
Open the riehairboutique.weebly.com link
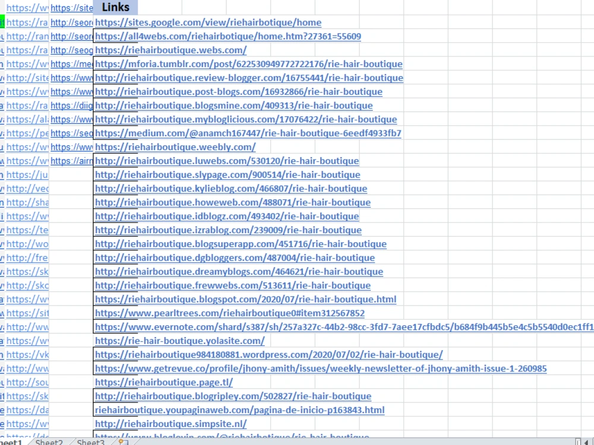coord(175,147)
